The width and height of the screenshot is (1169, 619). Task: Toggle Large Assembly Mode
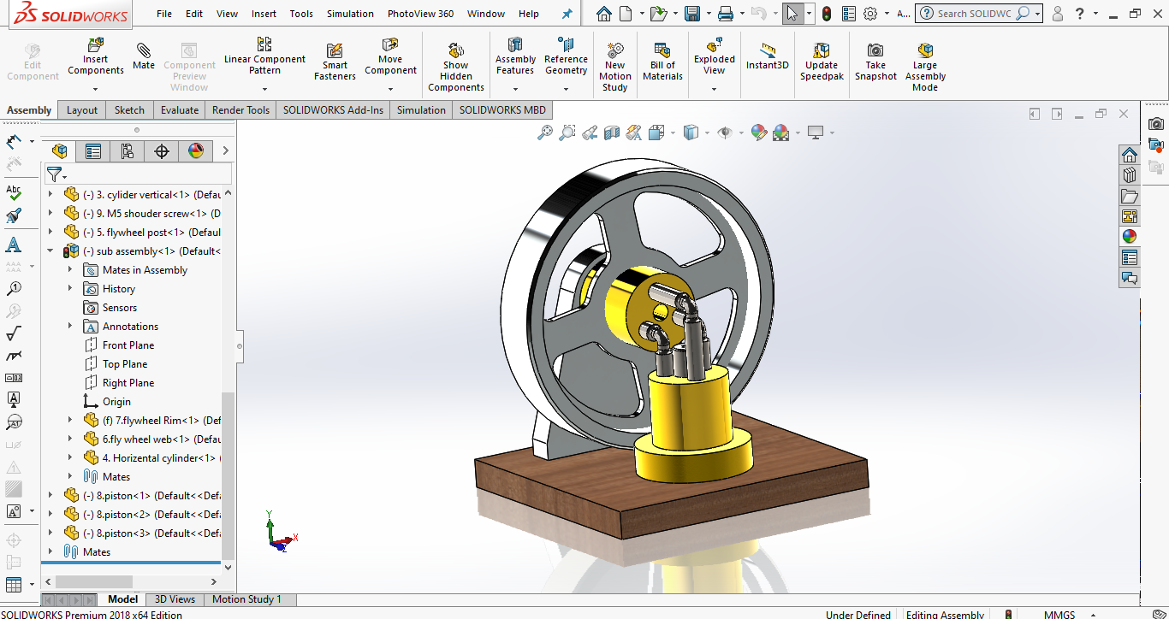925,67
